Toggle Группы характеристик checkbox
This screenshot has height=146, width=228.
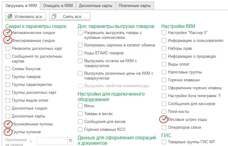(8, 84)
